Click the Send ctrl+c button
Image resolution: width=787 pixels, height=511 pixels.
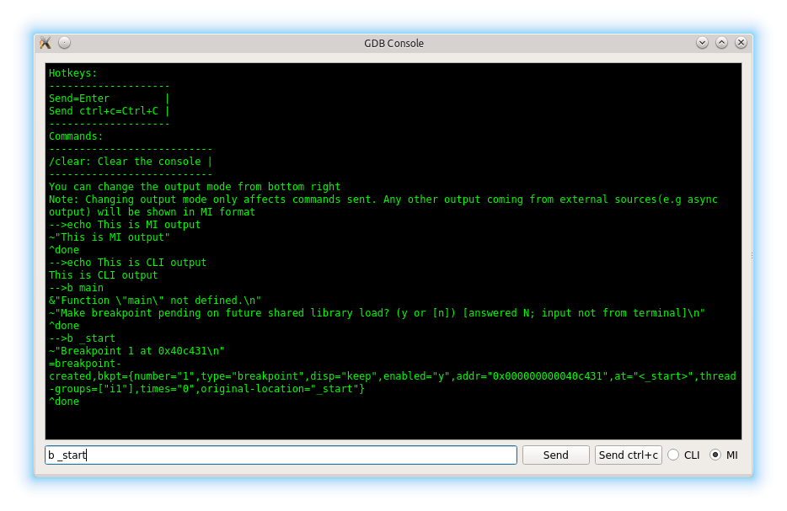click(x=628, y=455)
